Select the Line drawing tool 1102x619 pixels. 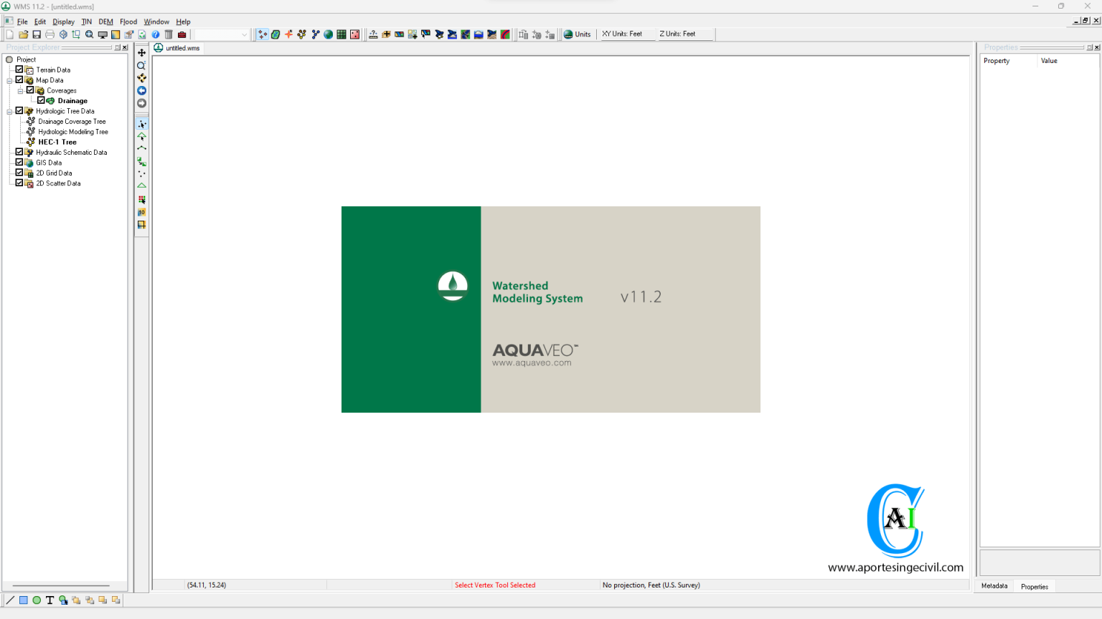click(x=10, y=600)
